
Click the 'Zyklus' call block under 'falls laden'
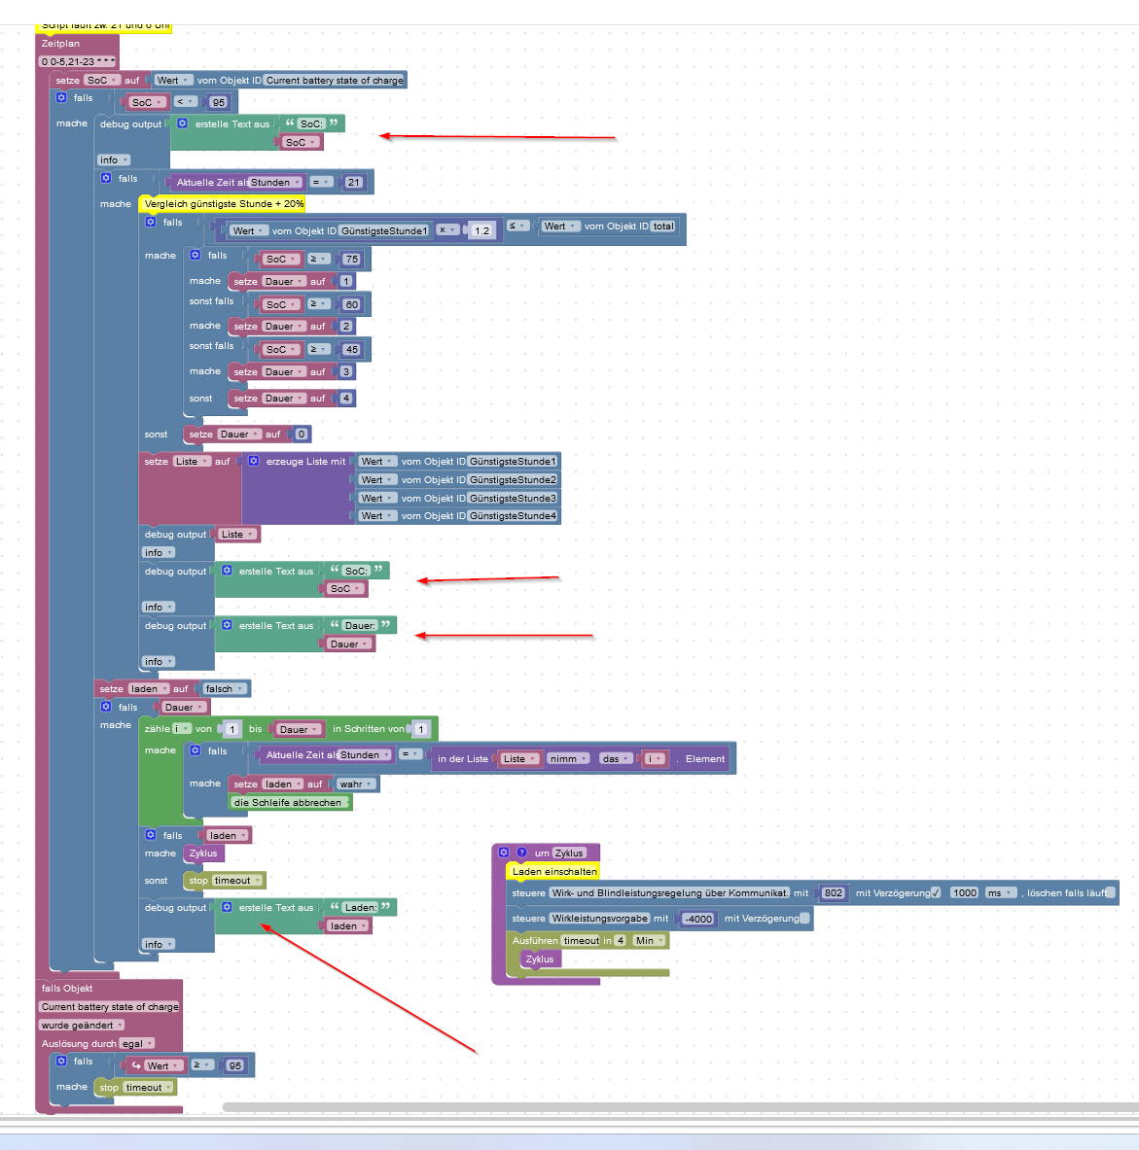(x=203, y=854)
